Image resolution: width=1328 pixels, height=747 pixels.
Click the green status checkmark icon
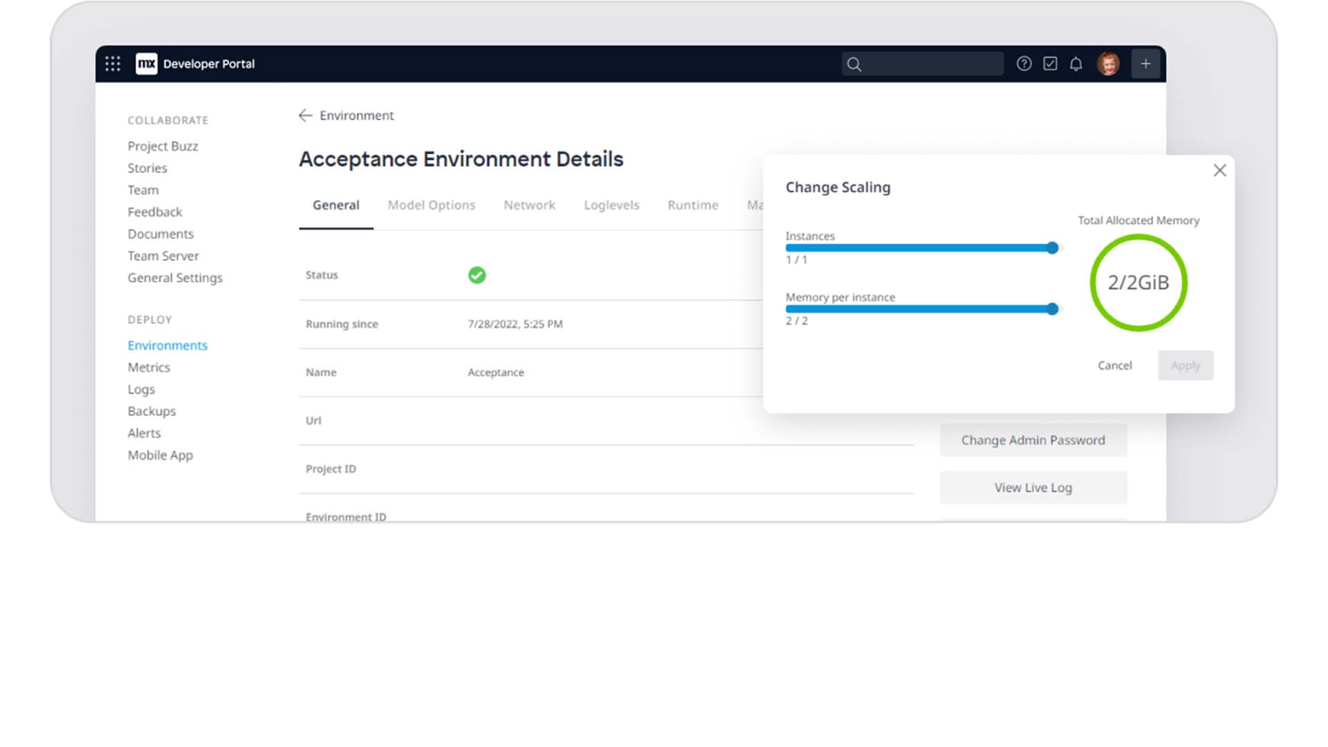click(476, 274)
